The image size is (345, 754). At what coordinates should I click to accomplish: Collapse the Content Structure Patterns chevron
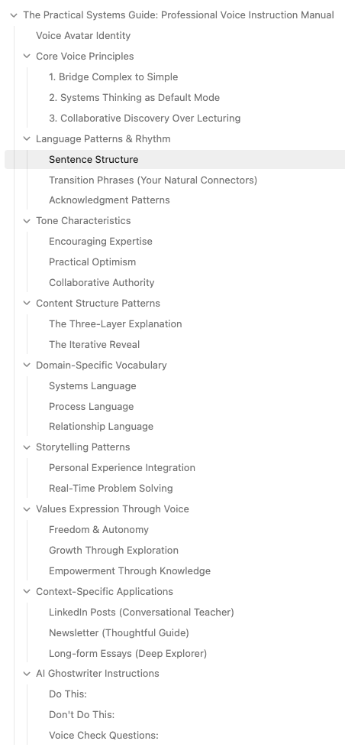pos(27,304)
